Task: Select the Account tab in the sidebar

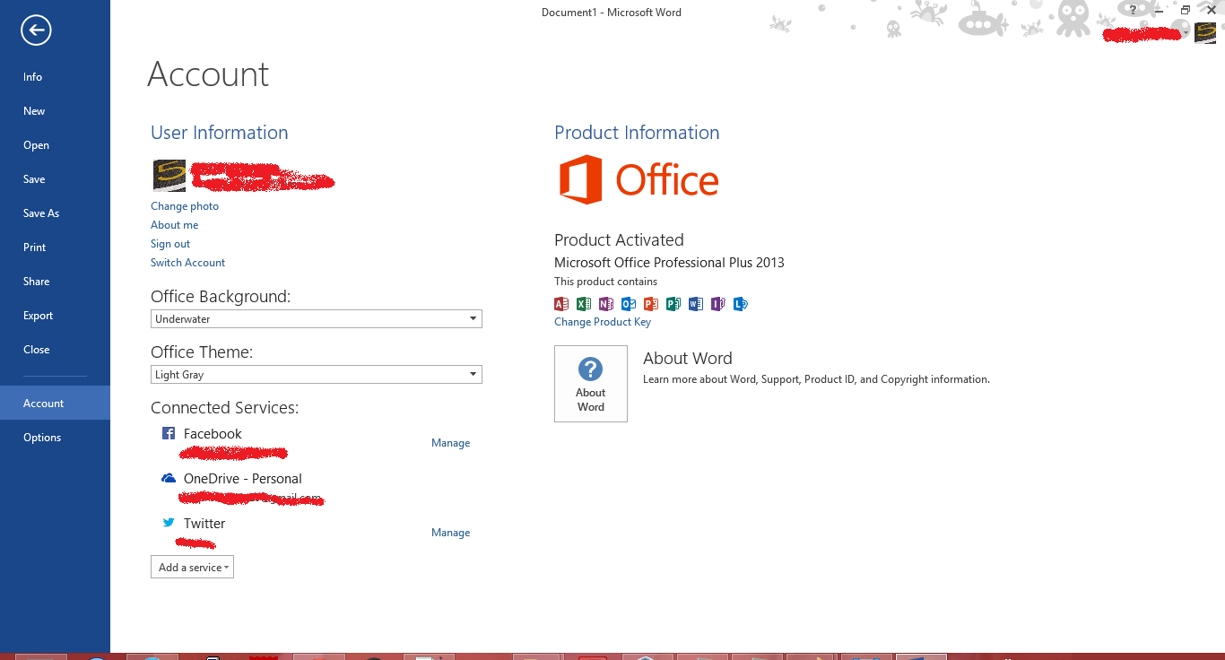Action: coord(55,404)
